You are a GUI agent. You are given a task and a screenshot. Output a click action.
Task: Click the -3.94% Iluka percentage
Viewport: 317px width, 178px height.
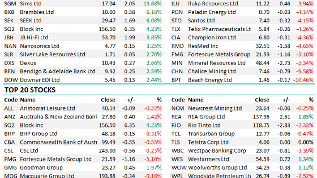tap(305, 4)
